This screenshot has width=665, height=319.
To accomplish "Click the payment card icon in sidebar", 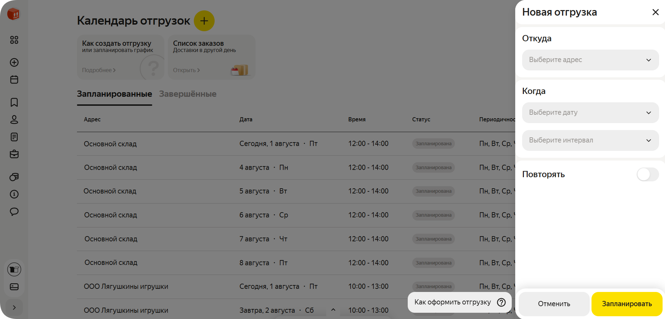I will (x=14, y=287).
